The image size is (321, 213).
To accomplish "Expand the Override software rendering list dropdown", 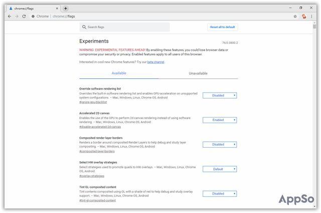I will click(220, 95).
